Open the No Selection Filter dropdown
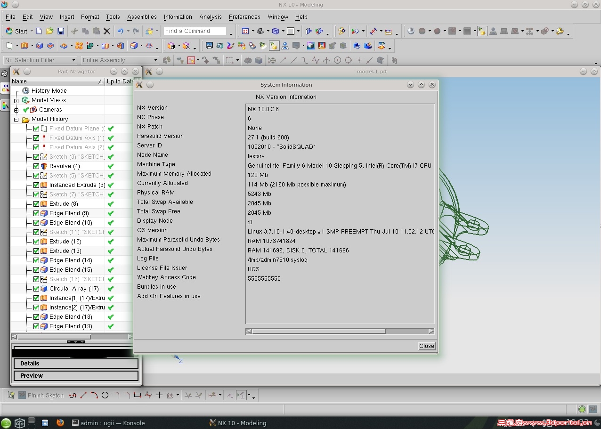The width and height of the screenshot is (601, 429). pyautogui.click(x=40, y=60)
